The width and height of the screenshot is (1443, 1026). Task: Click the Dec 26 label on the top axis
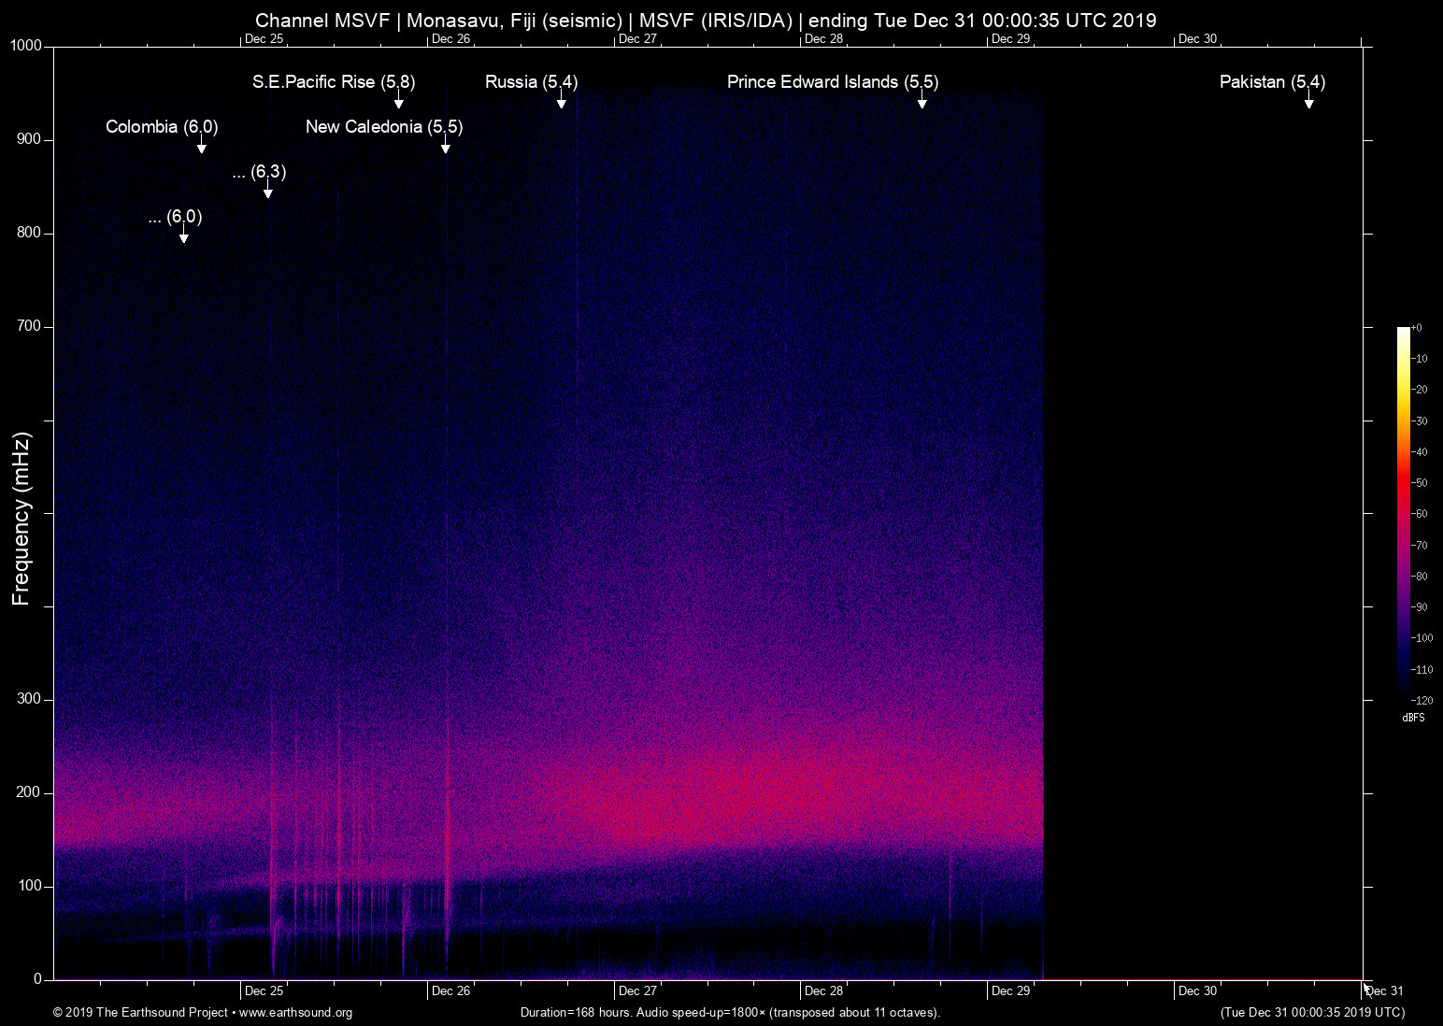pos(450,39)
